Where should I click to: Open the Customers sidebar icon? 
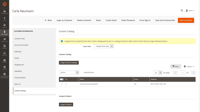pyautogui.click(x=4, y=33)
